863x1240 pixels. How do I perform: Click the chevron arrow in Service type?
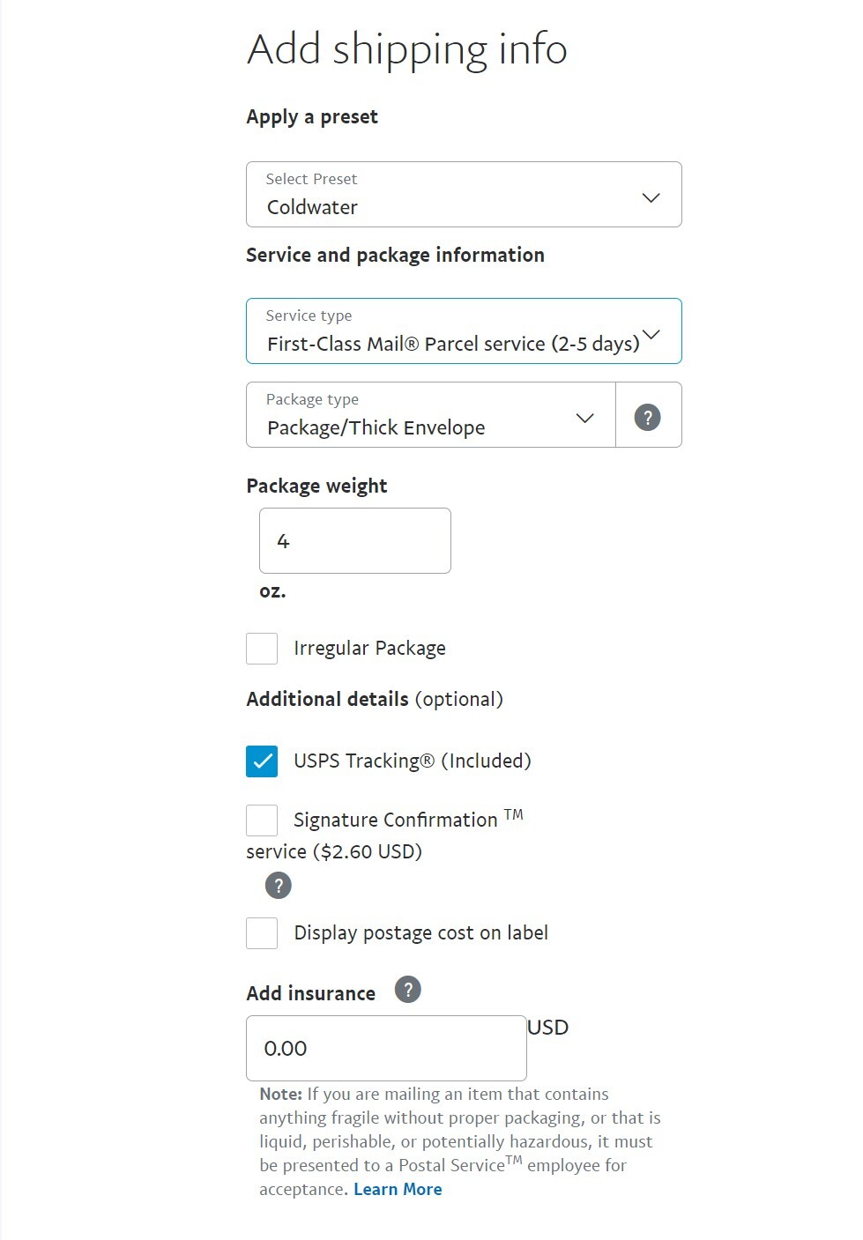click(x=651, y=334)
